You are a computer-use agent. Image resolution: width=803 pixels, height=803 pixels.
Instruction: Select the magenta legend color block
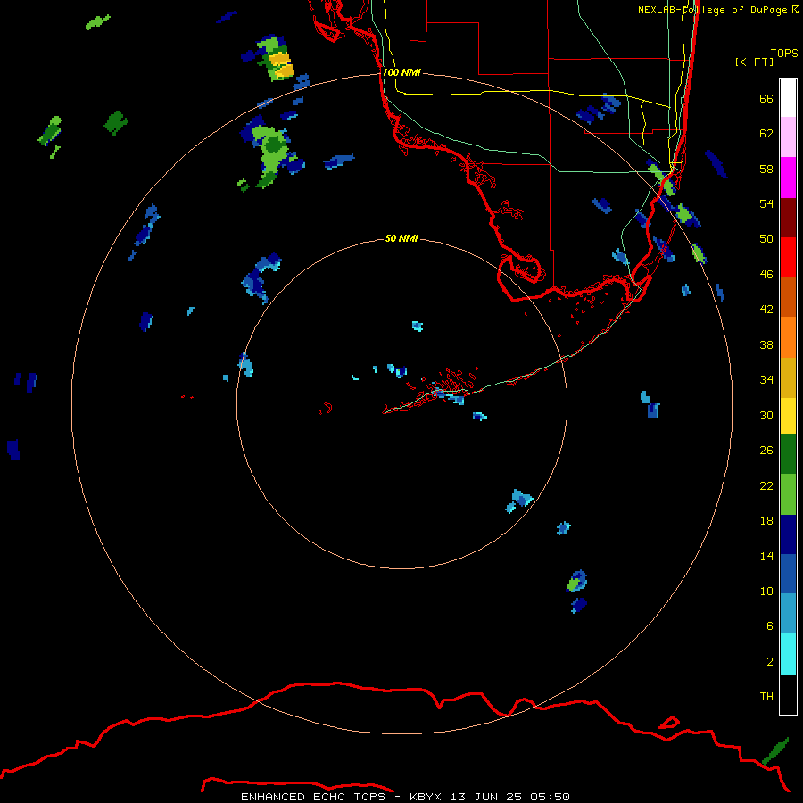click(x=788, y=178)
